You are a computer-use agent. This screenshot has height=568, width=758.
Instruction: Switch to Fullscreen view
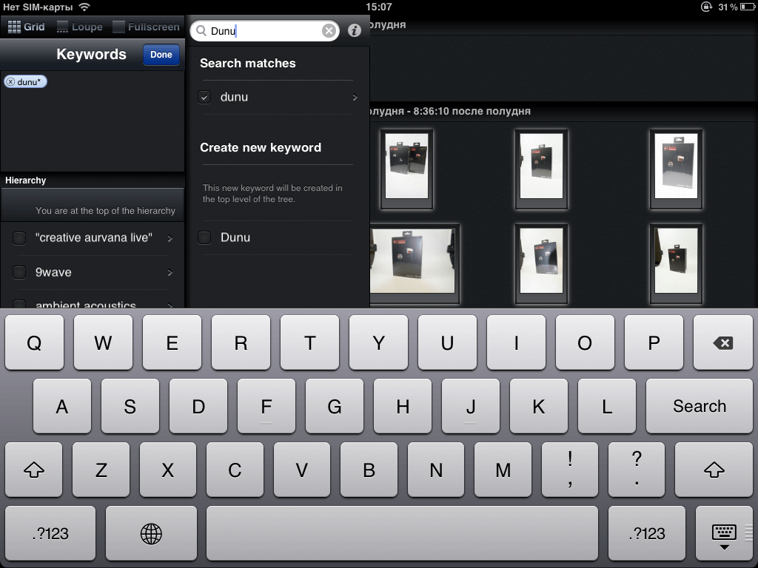pos(146,27)
